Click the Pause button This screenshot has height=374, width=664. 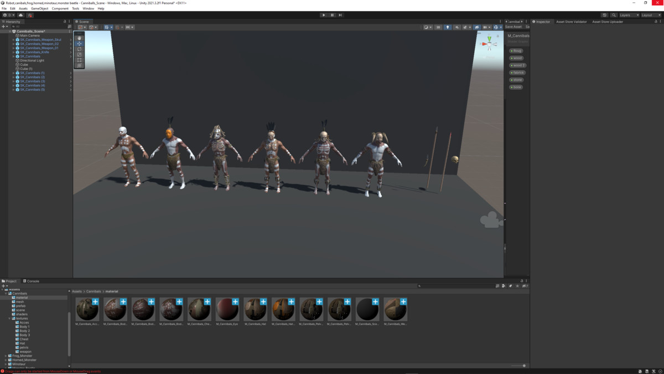(332, 15)
